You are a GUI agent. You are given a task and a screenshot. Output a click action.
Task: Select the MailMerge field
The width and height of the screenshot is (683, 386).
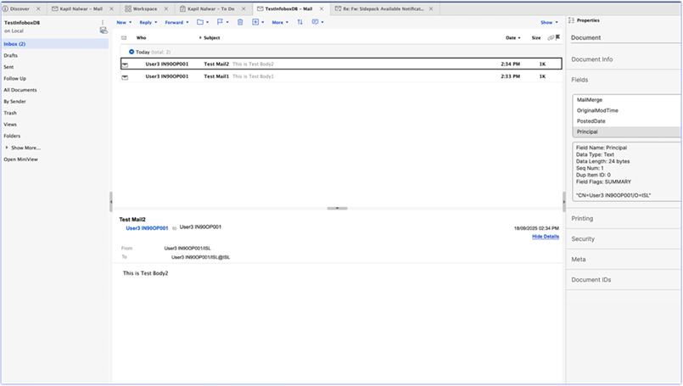pyautogui.click(x=626, y=100)
